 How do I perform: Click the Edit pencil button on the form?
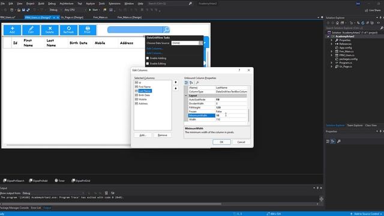coord(31,30)
